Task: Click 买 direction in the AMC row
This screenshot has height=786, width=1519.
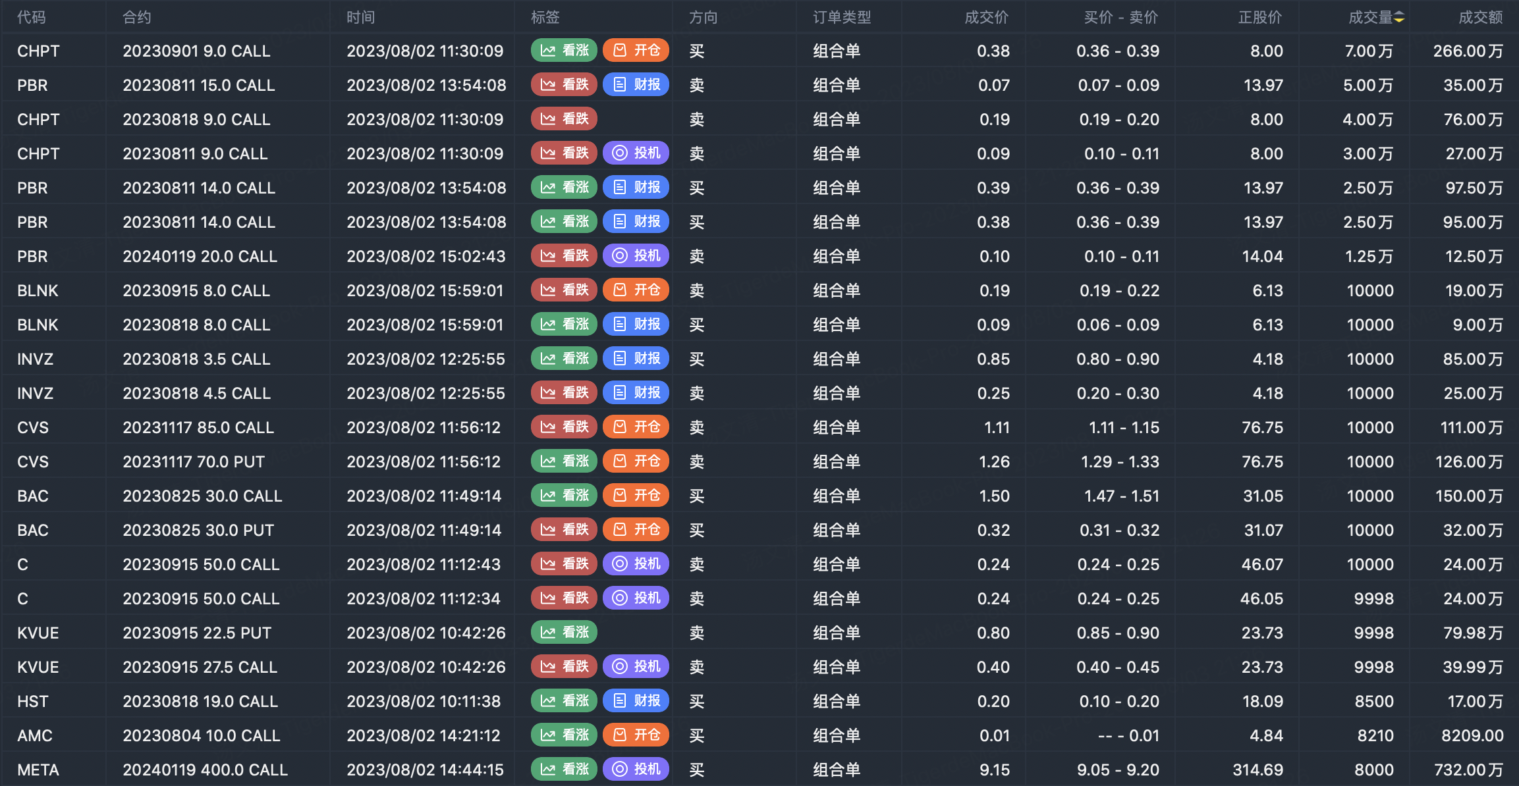Action: [x=697, y=735]
